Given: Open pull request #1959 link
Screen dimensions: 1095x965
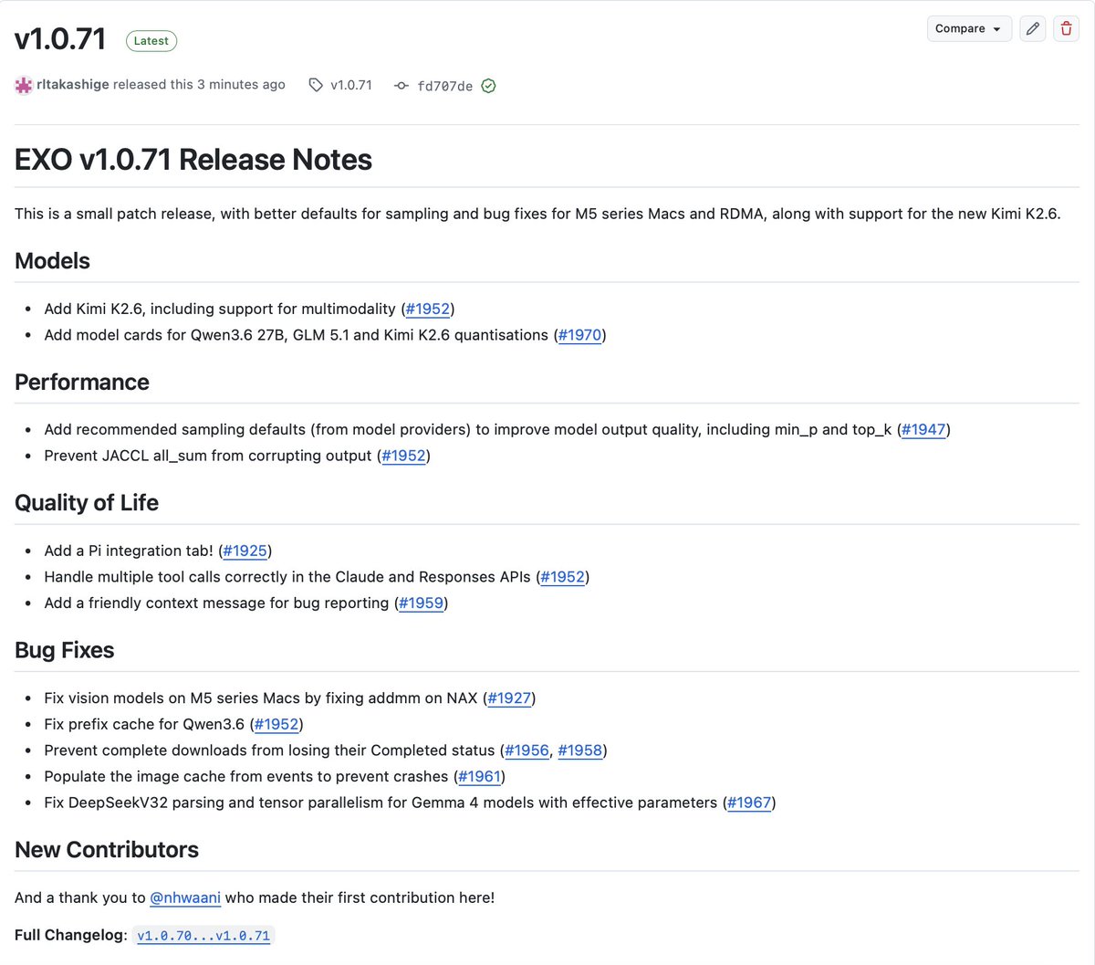Looking at the screenshot, I should click(422, 603).
